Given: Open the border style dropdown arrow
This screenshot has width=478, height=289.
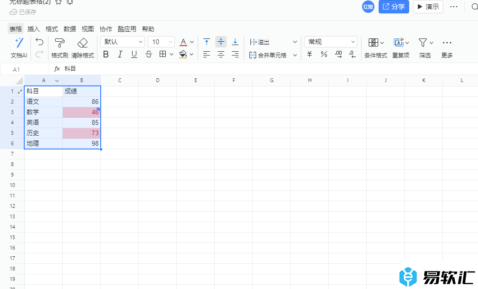Looking at the screenshot, I should (172, 55).
